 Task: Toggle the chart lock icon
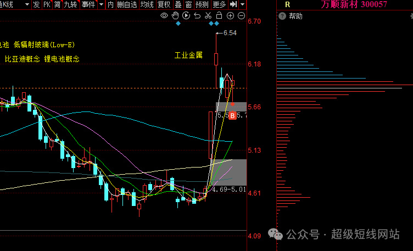click(219, 15)
